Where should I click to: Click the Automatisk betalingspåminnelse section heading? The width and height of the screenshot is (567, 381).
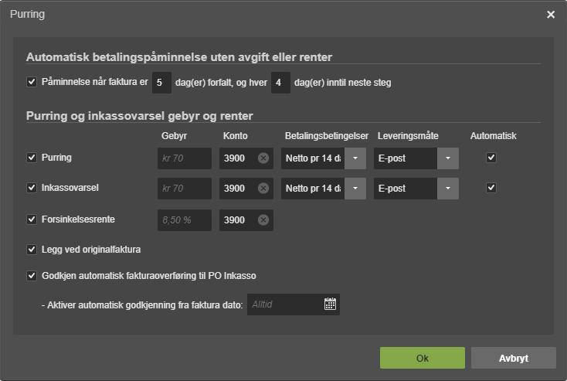[x=179, y=57]
